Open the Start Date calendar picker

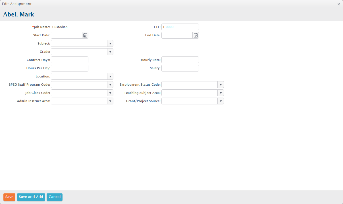pos(85,35)
